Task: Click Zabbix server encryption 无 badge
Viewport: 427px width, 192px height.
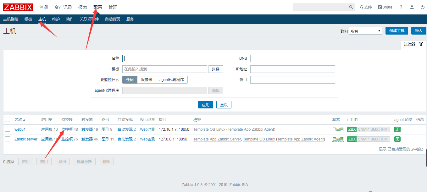Action: tap(397, 139)
